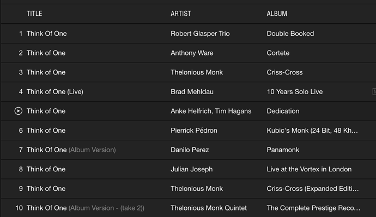Sort tracks by the TITLE column header
Viewport: 376px width, 217px height.
point(34,14)
